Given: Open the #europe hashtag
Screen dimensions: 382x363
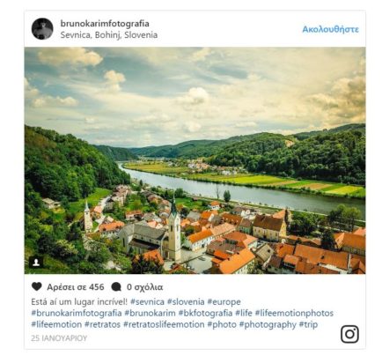Looking at the screenshot, I should (224, 301).
